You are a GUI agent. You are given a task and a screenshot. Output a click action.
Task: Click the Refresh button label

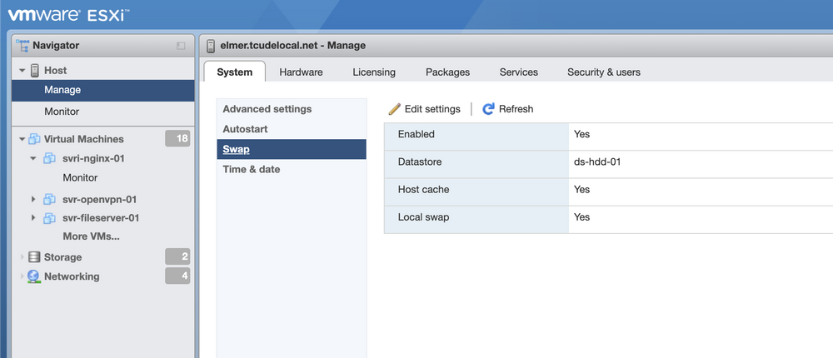(x=516, y=109)
